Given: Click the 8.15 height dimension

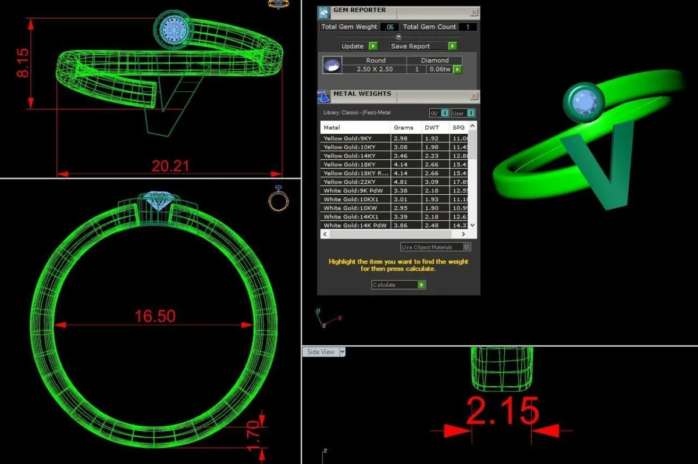Looking at the screenshot, I should 22,63.
